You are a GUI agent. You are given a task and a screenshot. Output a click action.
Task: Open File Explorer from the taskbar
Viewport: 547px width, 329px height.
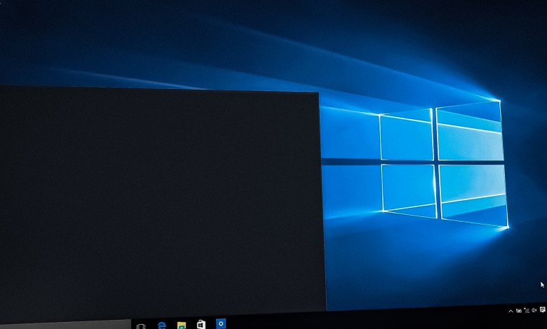[x=182, y=325]
